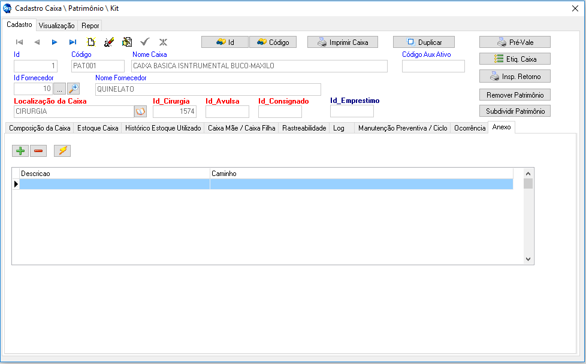Click the Etiq. Caixa label button
The width and height of the screenshot is (586, 364).
tap(515, 59)
